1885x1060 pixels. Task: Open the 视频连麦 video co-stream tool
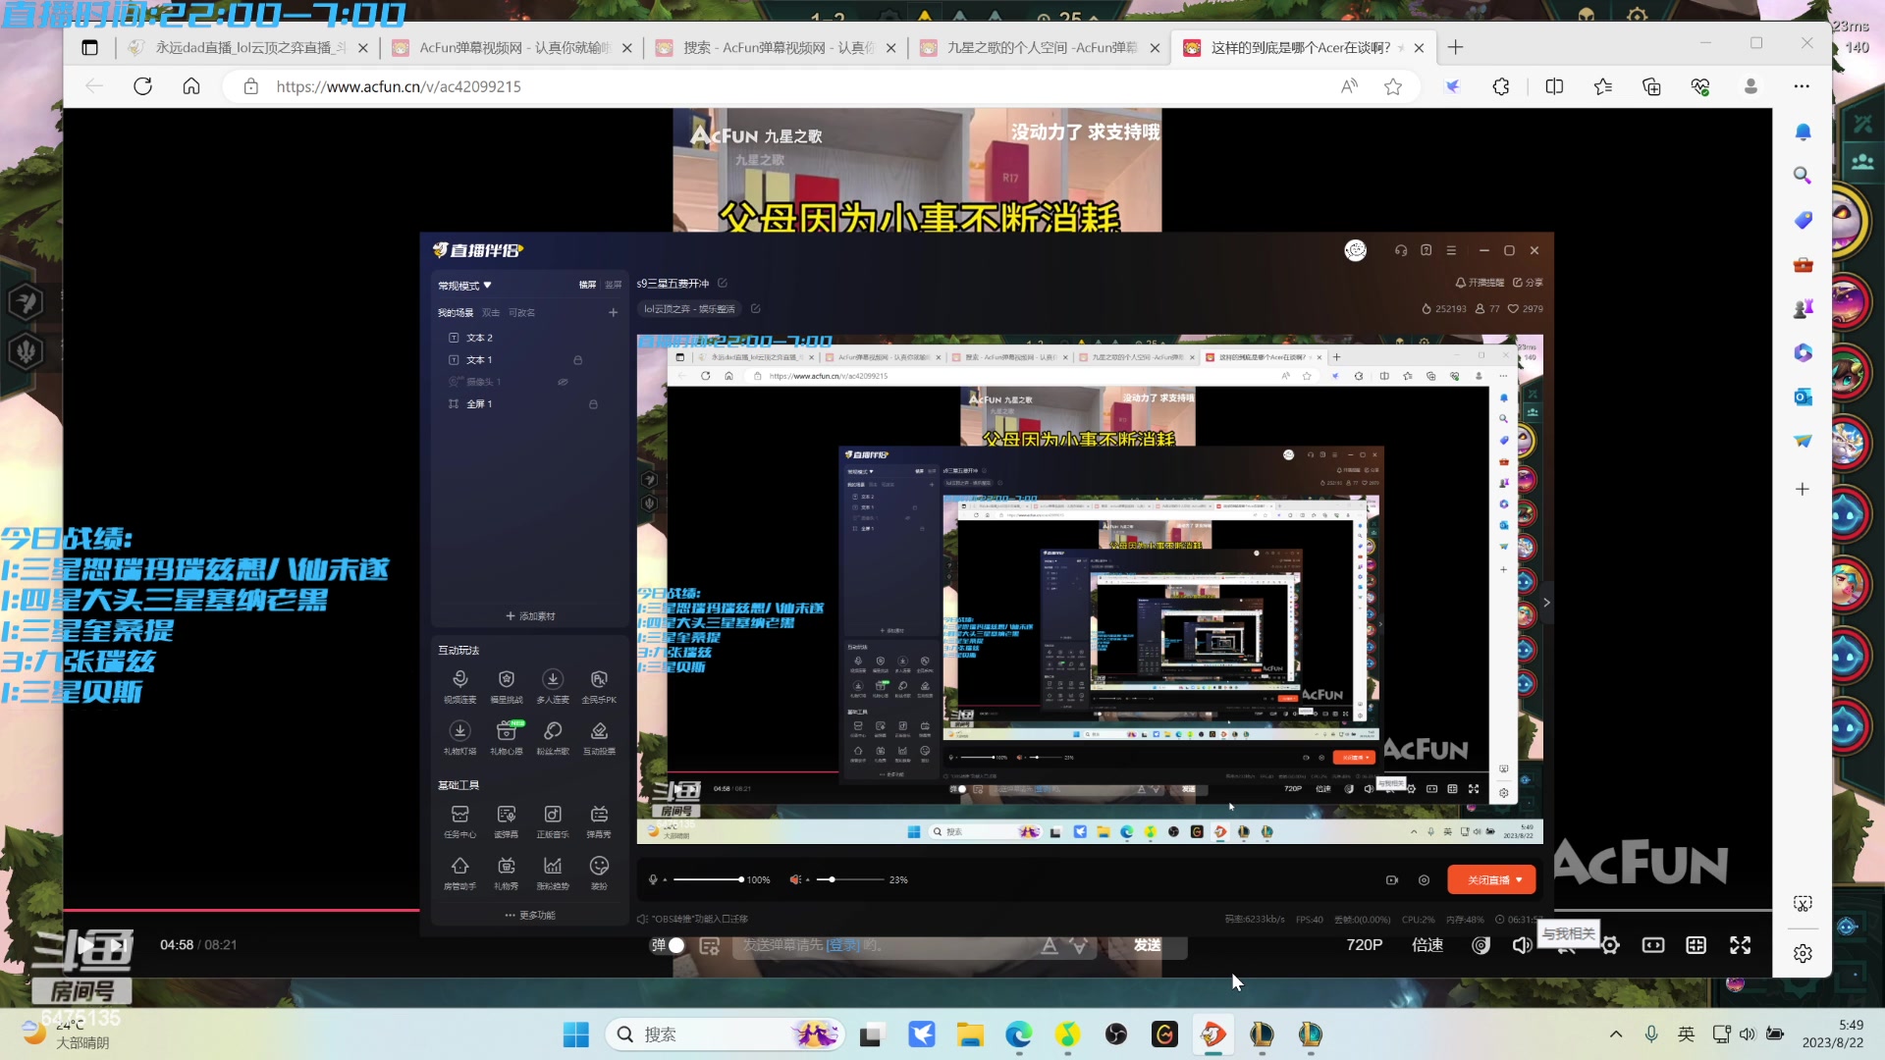[x=459, y=686]
